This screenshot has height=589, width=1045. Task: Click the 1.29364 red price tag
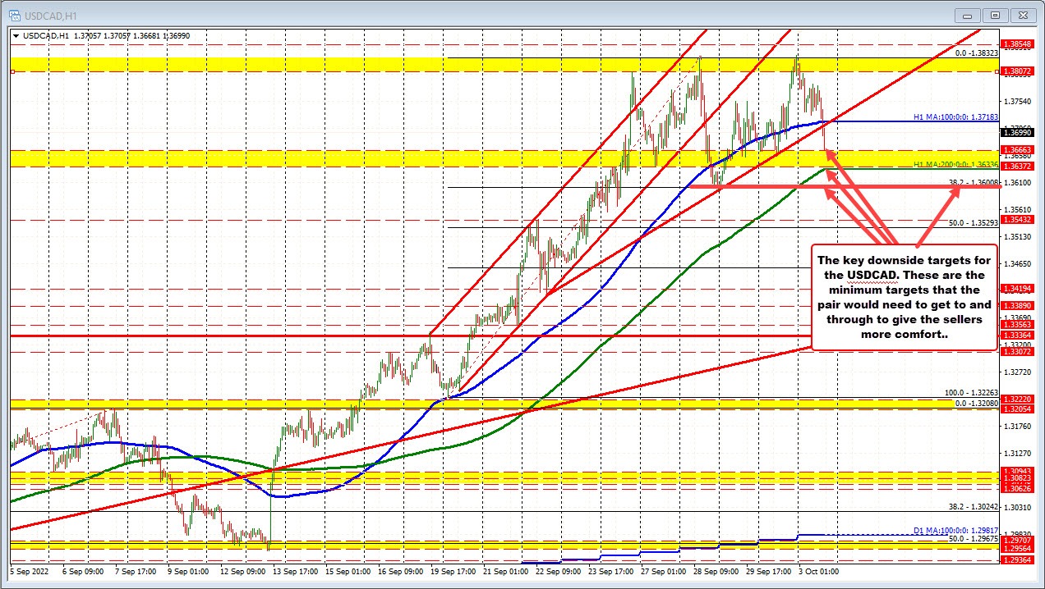click(x=1018, y=559)
